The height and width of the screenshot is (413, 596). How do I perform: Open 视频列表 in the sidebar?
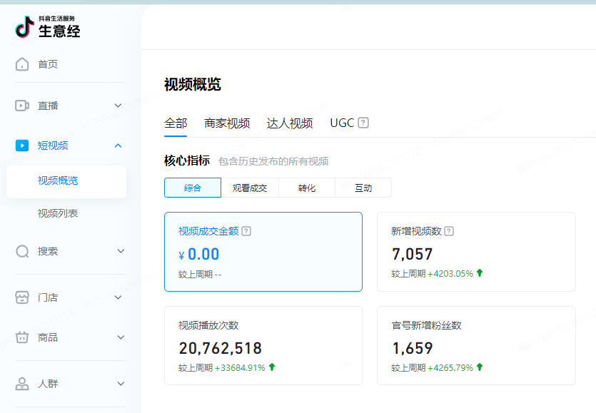(58, 213)
